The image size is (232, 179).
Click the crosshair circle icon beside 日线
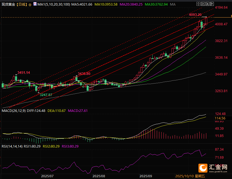[x=30, y=5]
